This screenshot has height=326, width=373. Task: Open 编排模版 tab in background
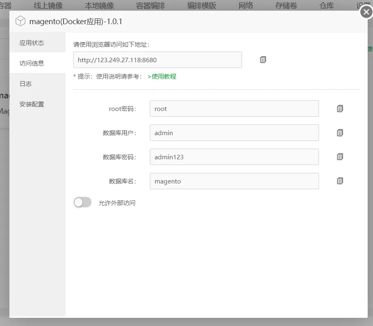coord(202,5)
